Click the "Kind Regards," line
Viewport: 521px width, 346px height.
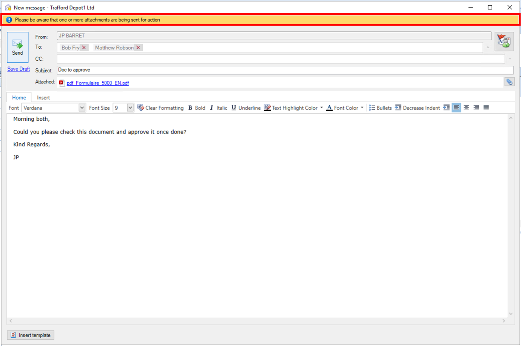pyautogui.click(x=31, y=145)
